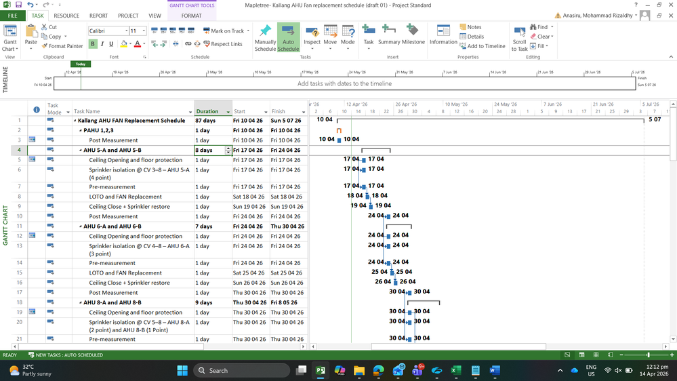The width and height of the screenshot is (677, 381).
Task: Switch to the RESOURCE tab
Action: 66,16
